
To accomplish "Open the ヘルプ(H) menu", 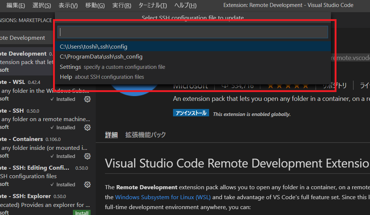I will [185, 5].
